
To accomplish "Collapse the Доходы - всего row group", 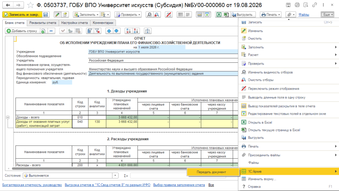I will (8, 117).
